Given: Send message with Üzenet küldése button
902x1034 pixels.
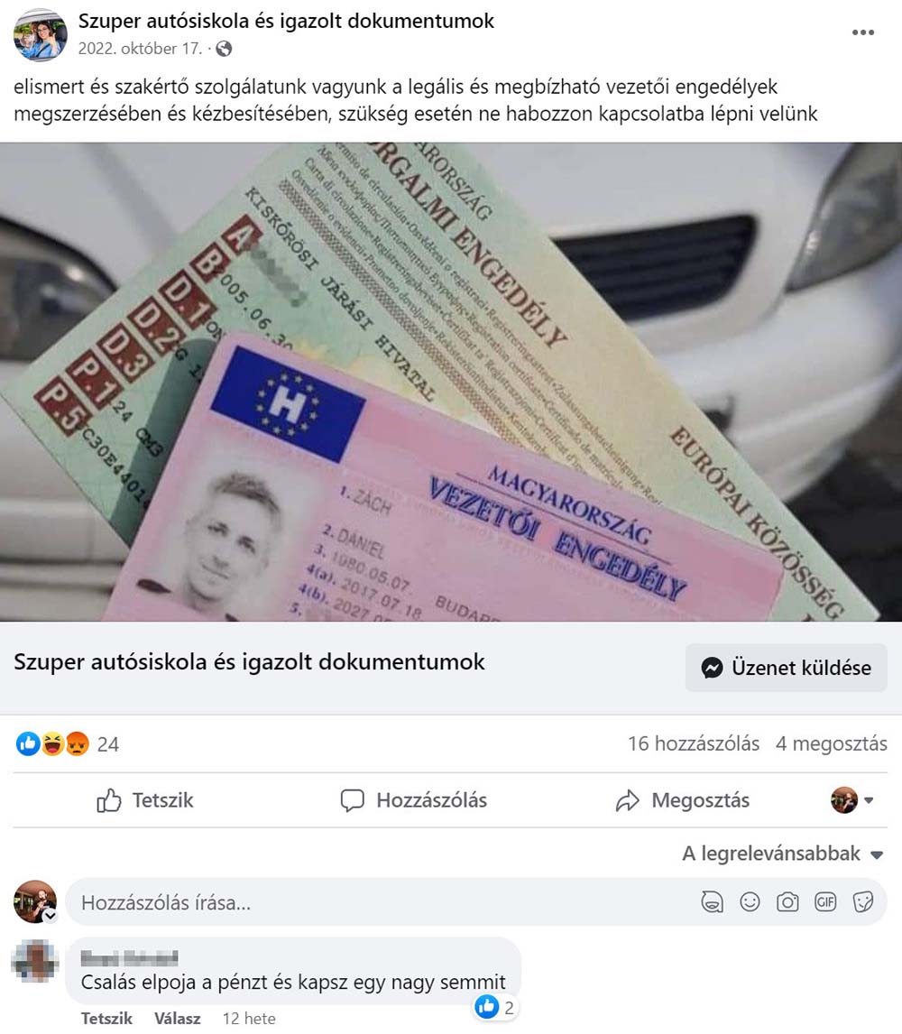Looking at the screenshot, I should (x=786, y=668).
